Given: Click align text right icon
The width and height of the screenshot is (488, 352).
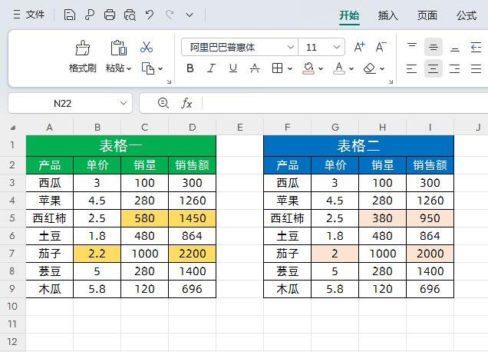Looking at the screenshot, I should tap(455, 68).
